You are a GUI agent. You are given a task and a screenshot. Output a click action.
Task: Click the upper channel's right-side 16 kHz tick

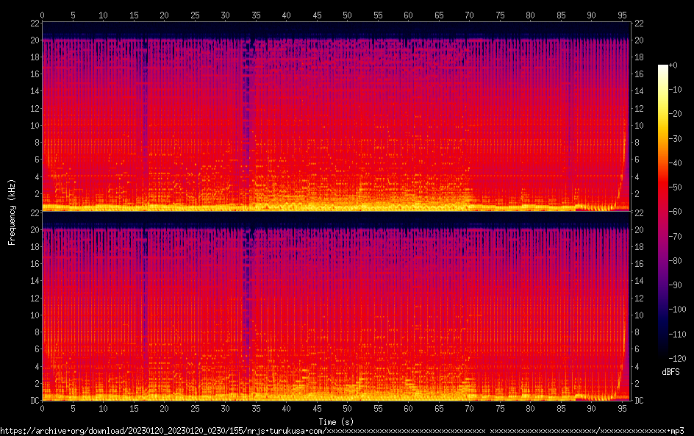640,74
